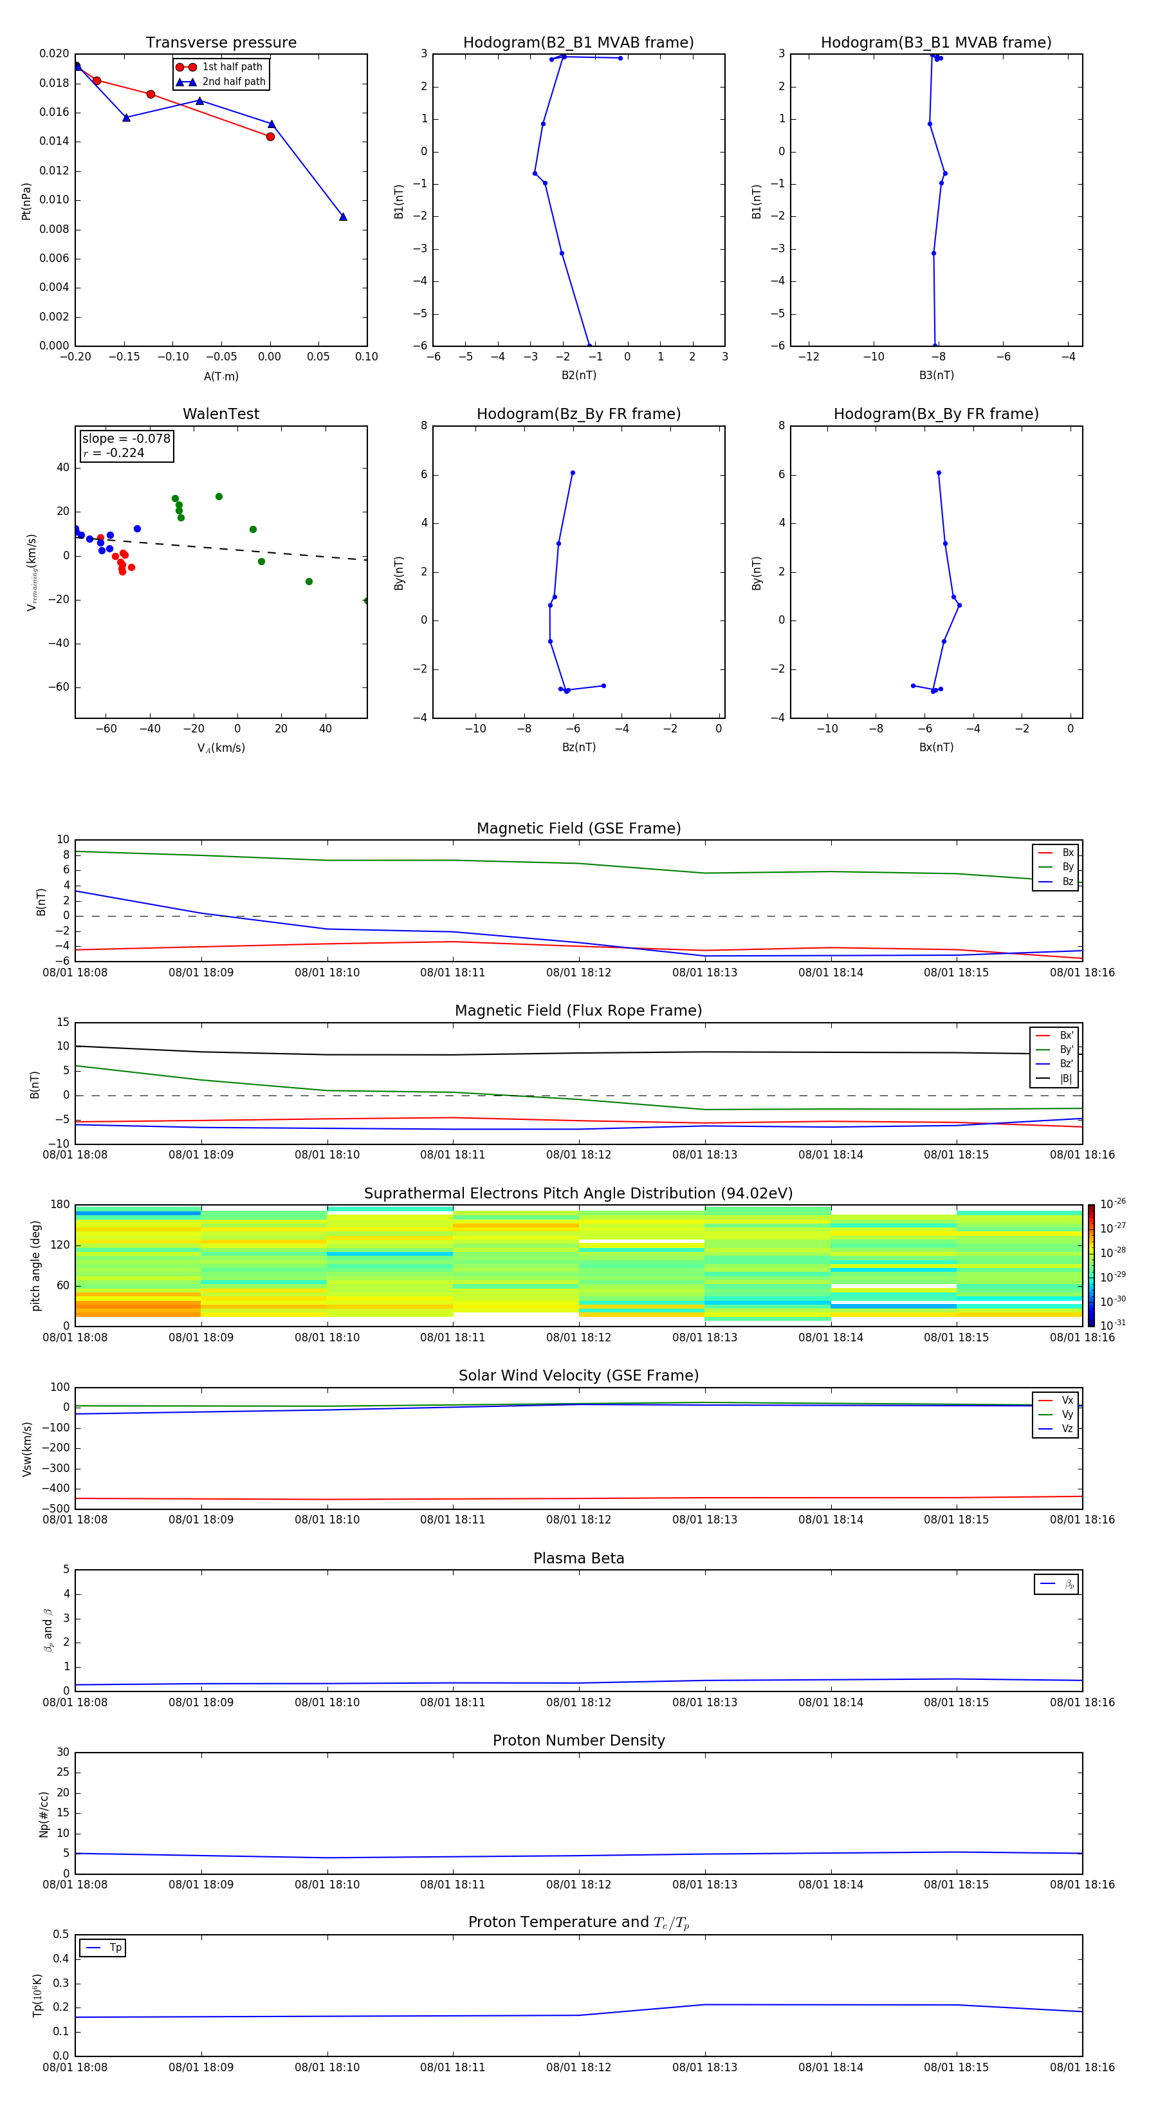Click the "Bx(nT)" x-axis label
This screenshot has height=2124, width=1158.
point(936,747)
